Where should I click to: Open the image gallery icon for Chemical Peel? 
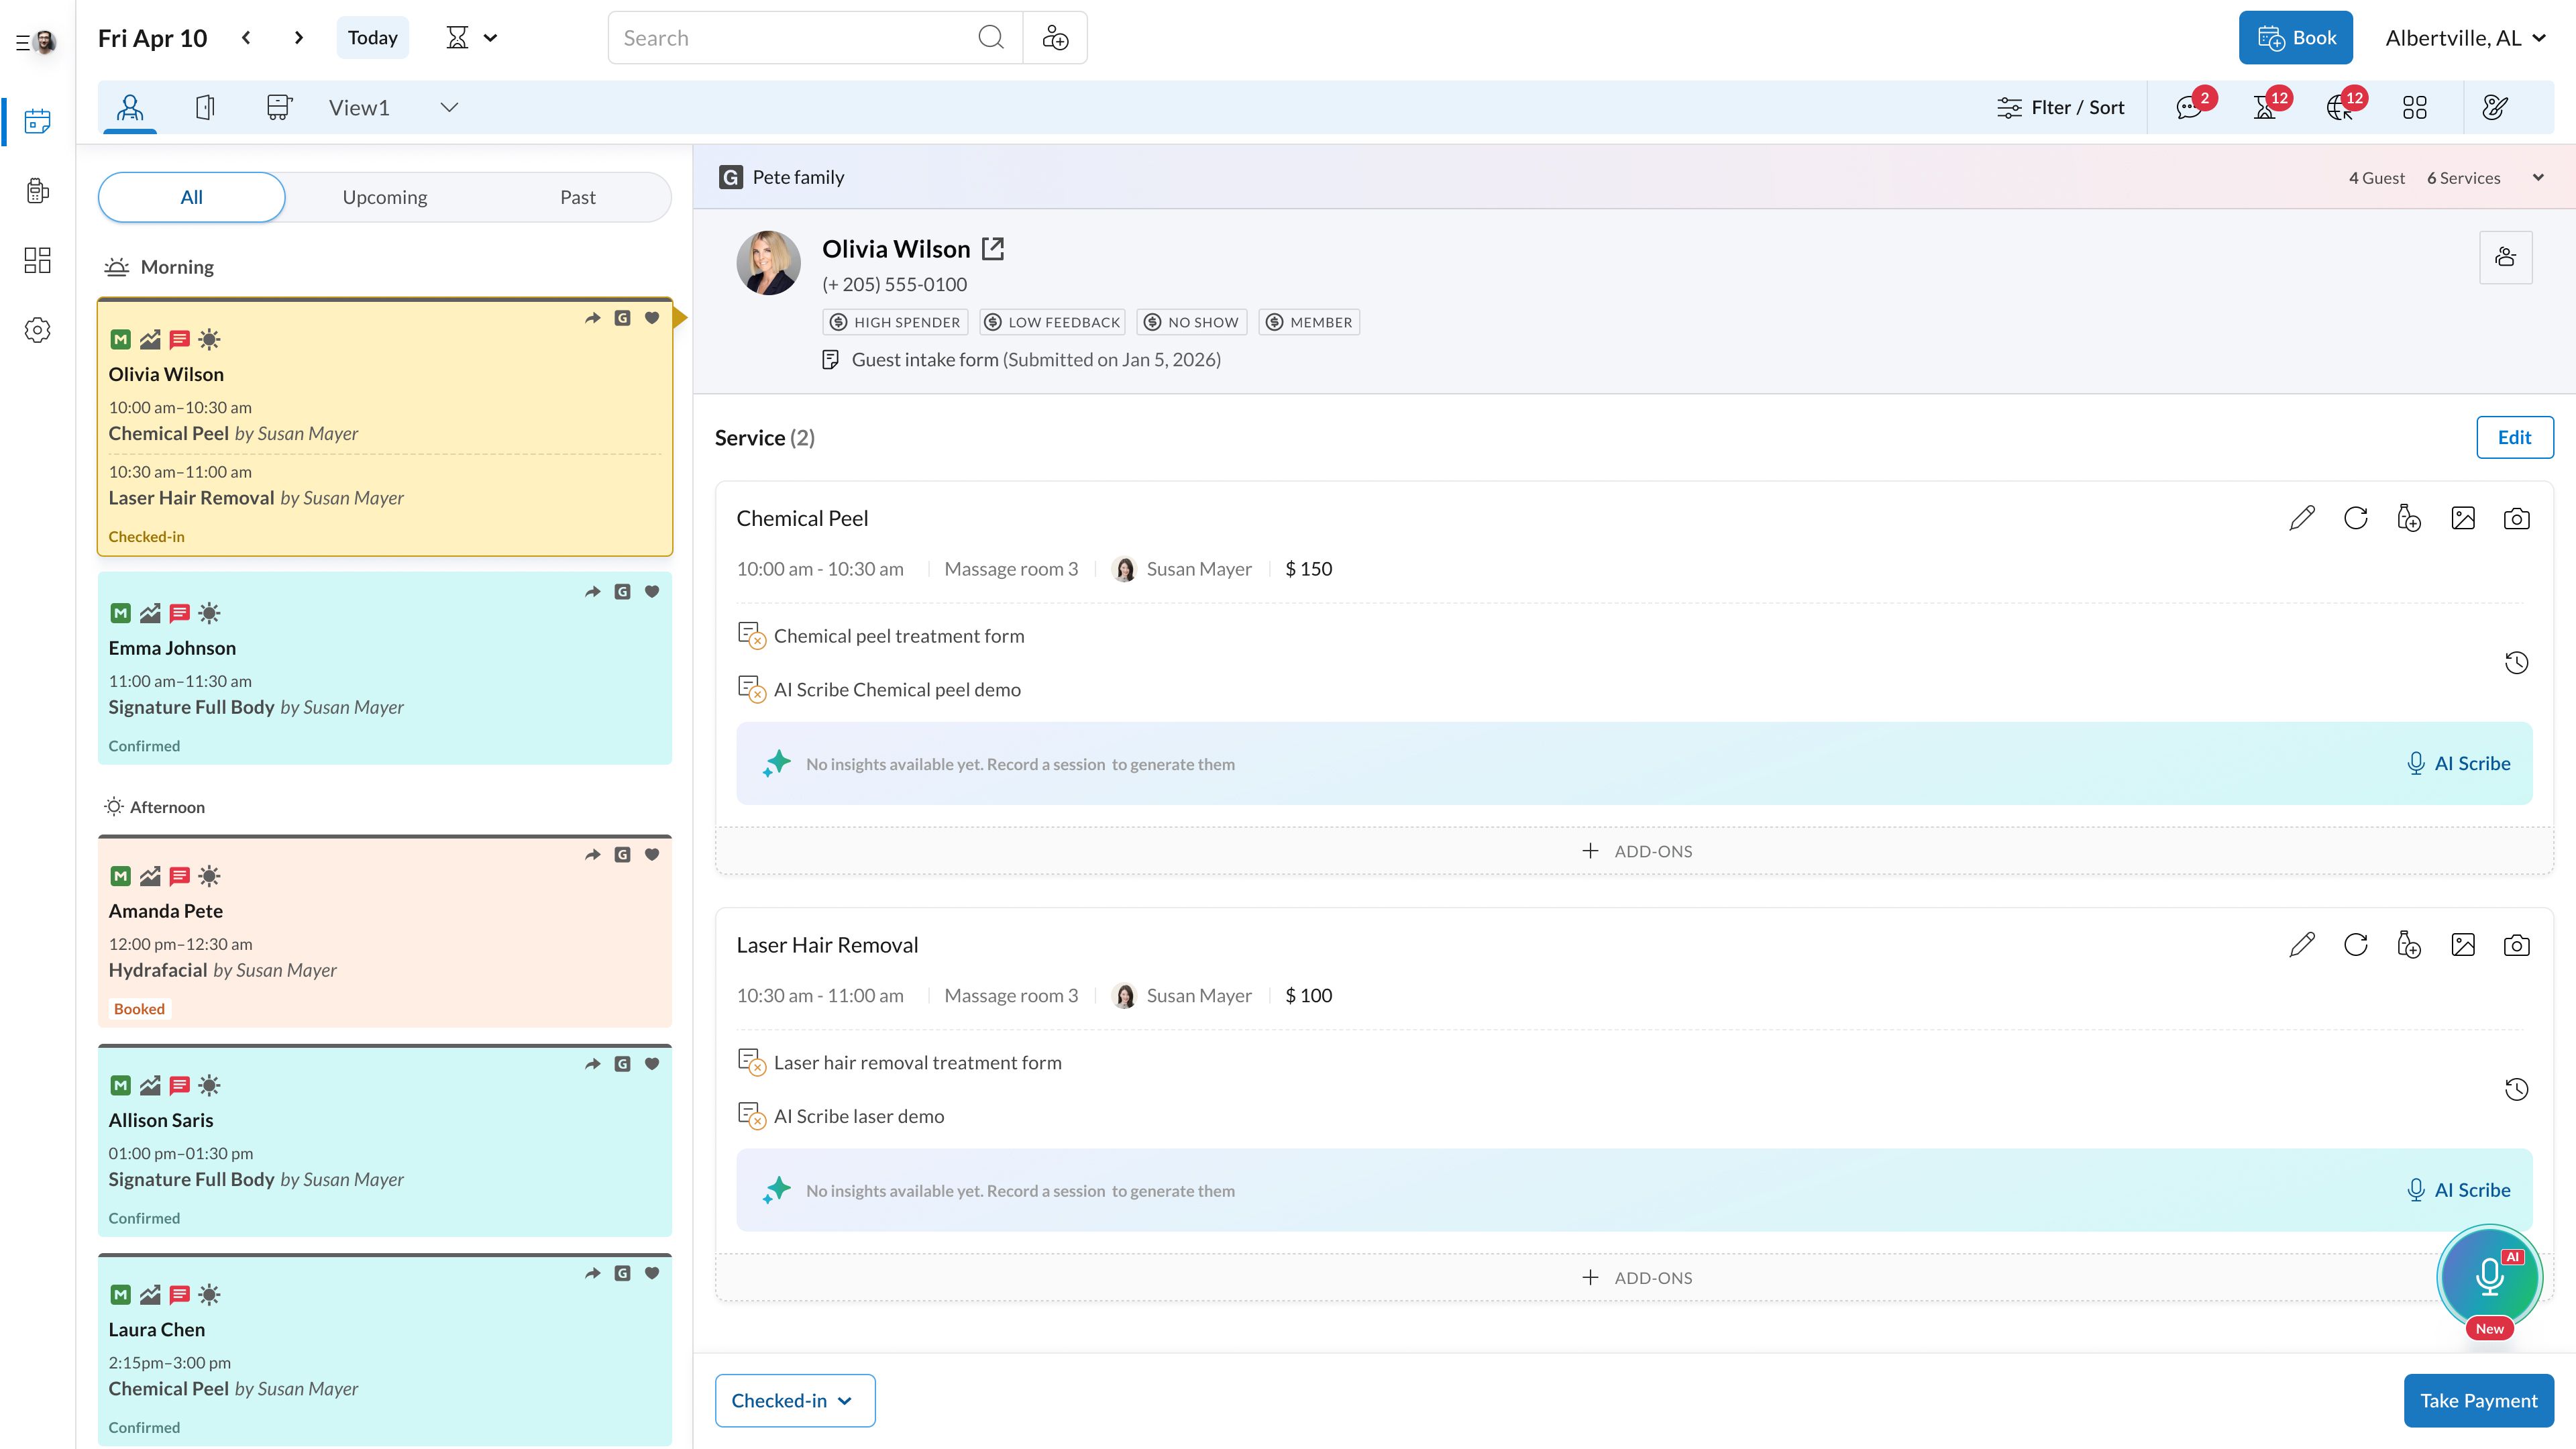pyautogui.click(x=2462, y=518)
